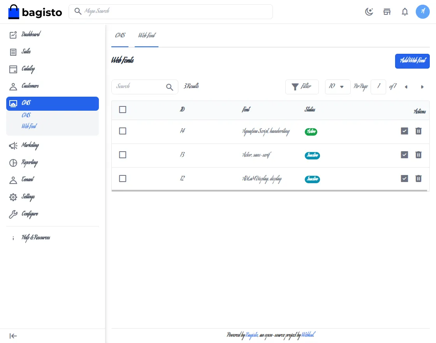
Task: Open Help & Resources
Action: tap(52, 237)
